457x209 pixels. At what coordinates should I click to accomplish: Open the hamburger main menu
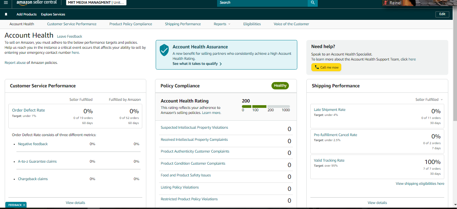click(6, 3)
